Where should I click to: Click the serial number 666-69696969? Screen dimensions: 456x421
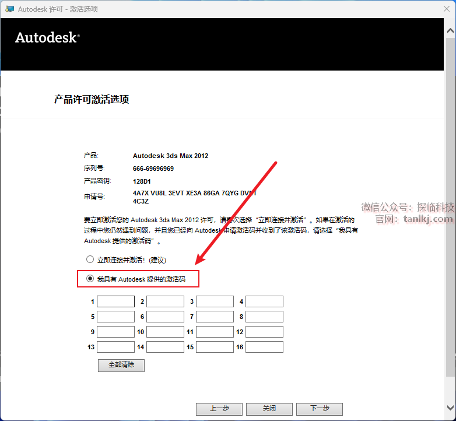click(153, 169)
